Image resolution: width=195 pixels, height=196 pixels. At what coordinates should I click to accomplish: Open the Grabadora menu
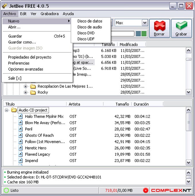coord(50,14)
